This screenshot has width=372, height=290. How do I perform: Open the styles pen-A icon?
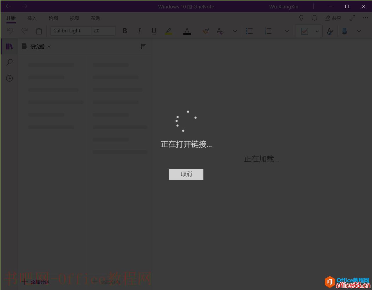[x=330, y=31]
